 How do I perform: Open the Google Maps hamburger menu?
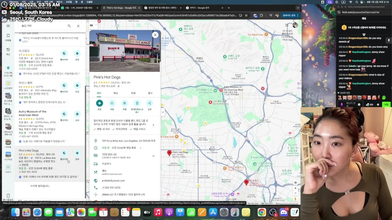pos(8,26)
